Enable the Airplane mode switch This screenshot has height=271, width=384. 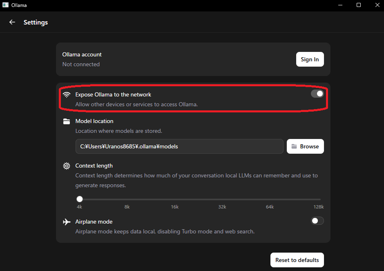[317, 221]
